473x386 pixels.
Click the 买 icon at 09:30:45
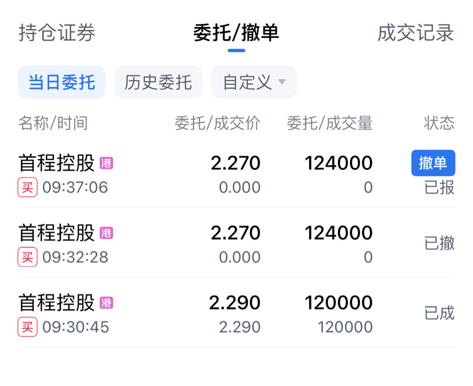(x=27, y=327)
